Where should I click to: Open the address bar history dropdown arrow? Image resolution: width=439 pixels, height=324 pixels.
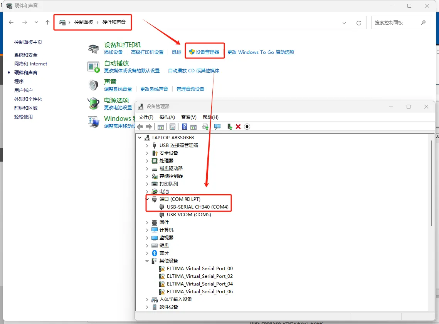click(x=344, y=23)
